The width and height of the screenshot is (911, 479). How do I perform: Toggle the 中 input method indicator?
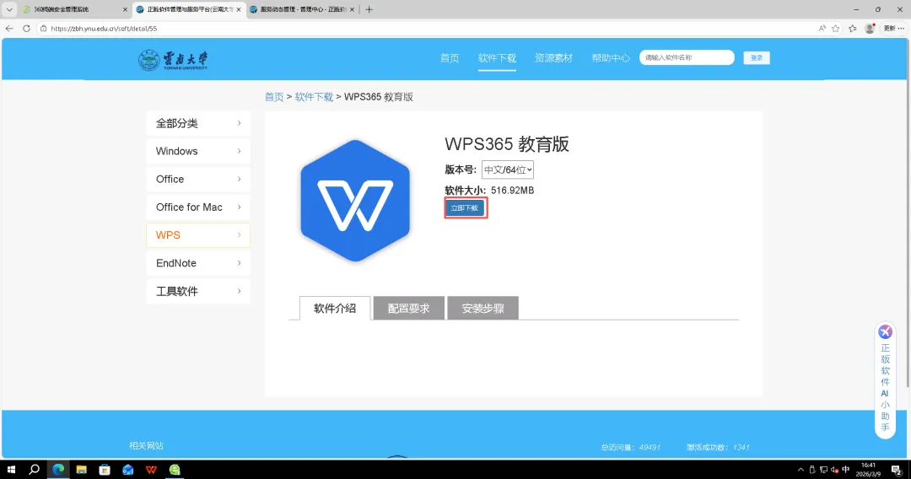point(846,470)
